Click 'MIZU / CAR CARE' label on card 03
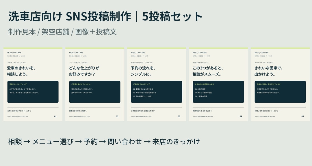The image size is (312, 166). 138,53
